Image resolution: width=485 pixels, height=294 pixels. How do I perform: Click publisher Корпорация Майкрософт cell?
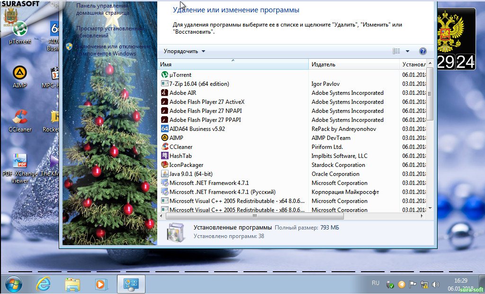pos(345,192)
